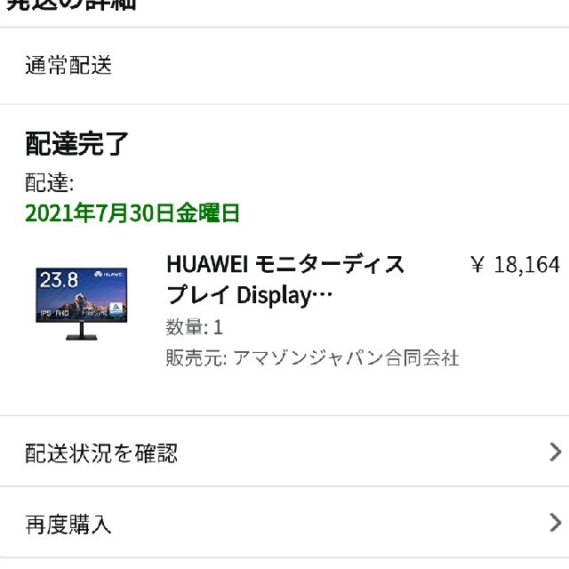Click the blue certification badge on the monitor image
569x569 pixels.
click(x=116, y=309)
